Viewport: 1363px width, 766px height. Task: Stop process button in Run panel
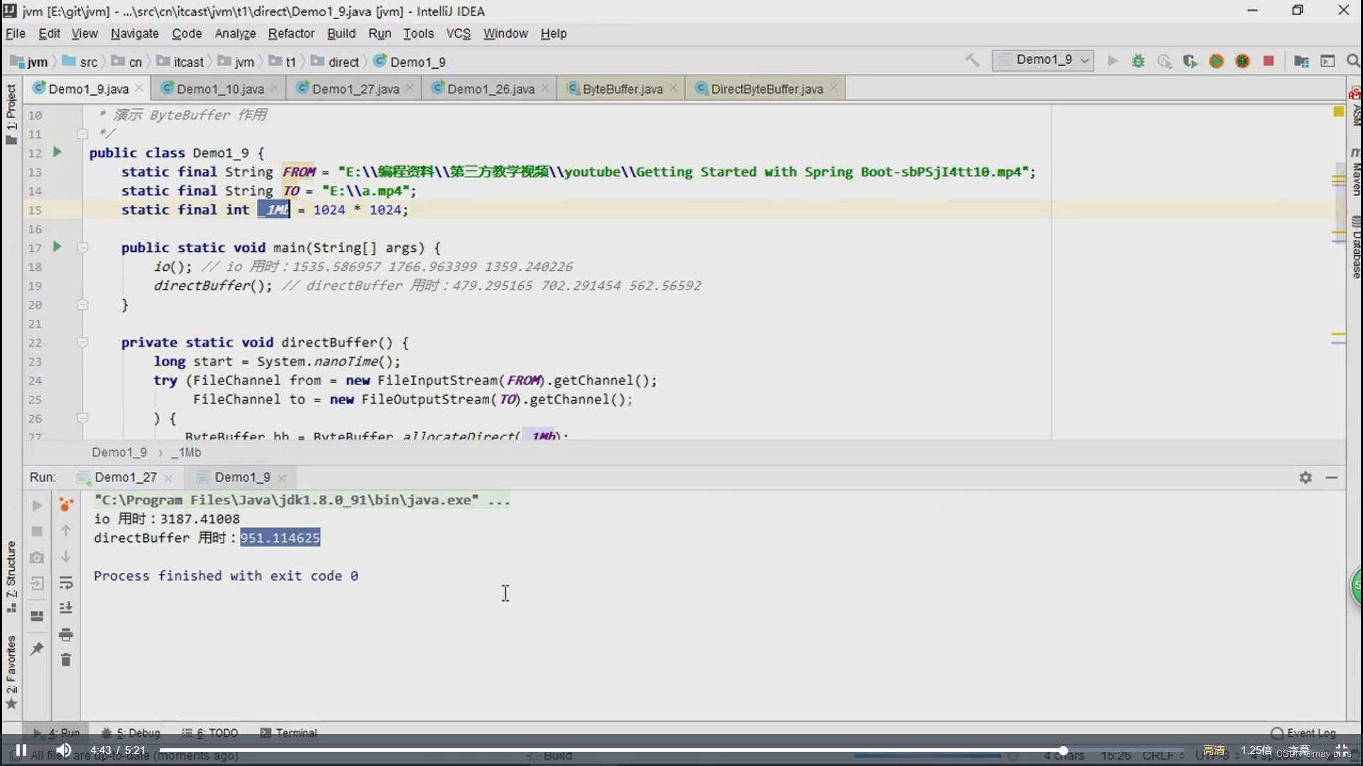pyautogui.click(x=37, y=531)
